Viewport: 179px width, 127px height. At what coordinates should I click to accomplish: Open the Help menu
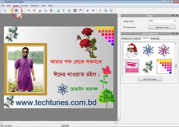(x=50, y=5)
